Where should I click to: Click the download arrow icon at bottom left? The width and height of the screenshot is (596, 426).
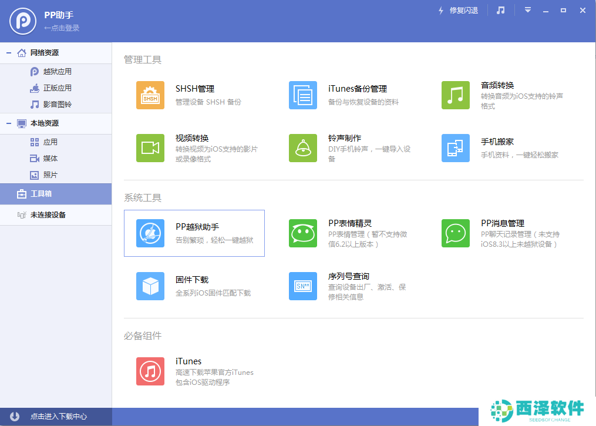(15, 417)
